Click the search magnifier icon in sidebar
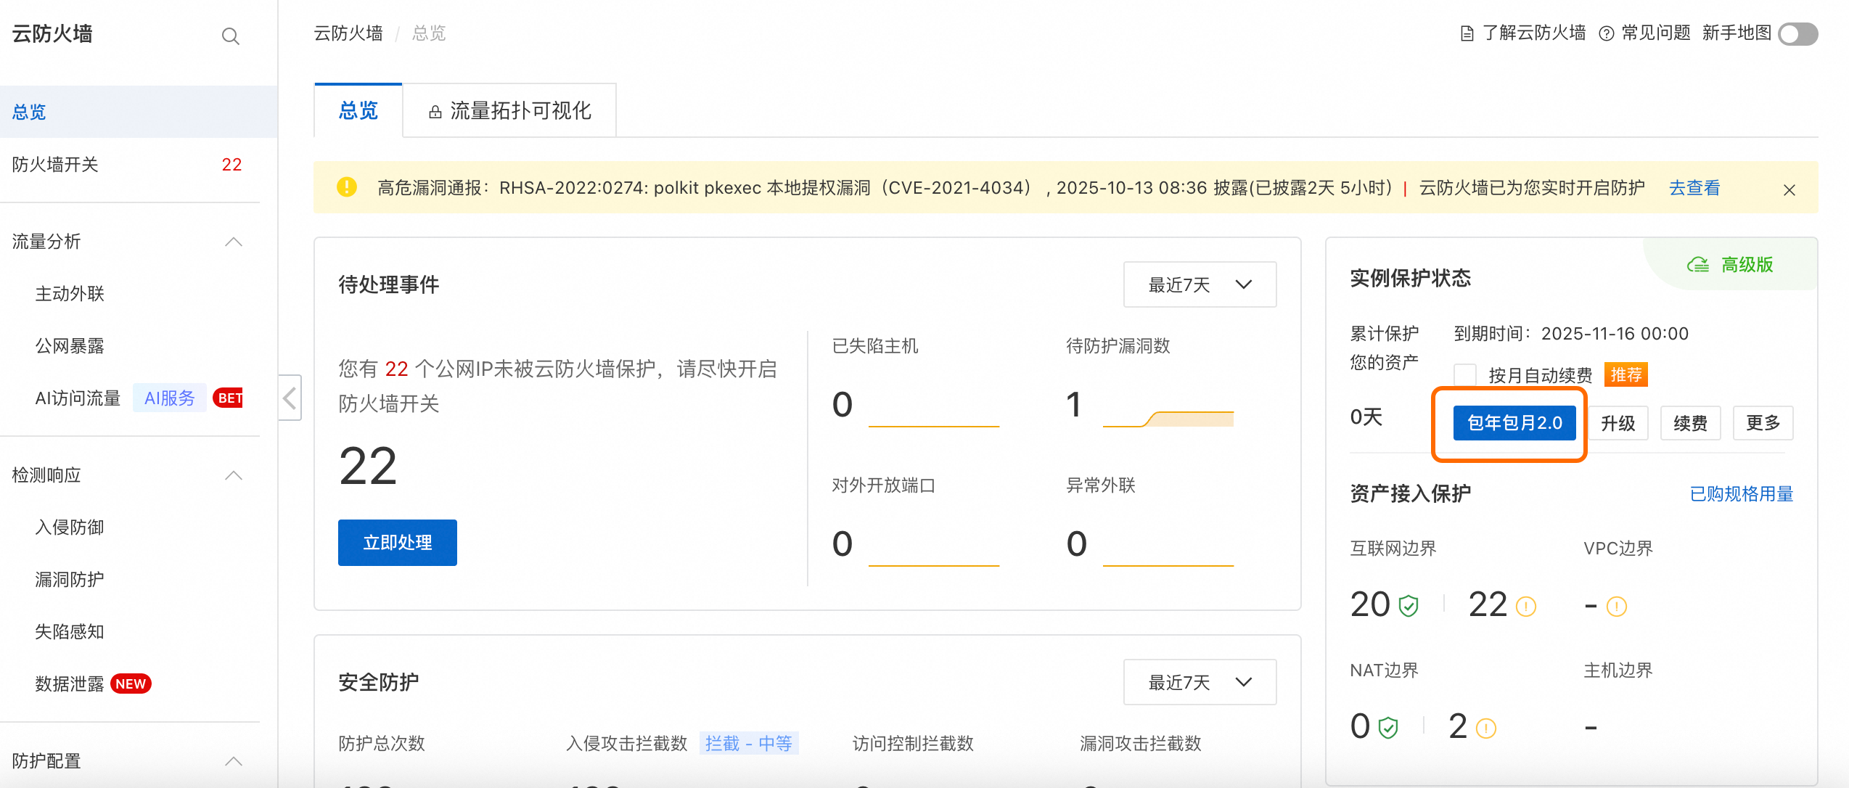The width and height of the screenshot is (1849, 788). click(230, 36)
